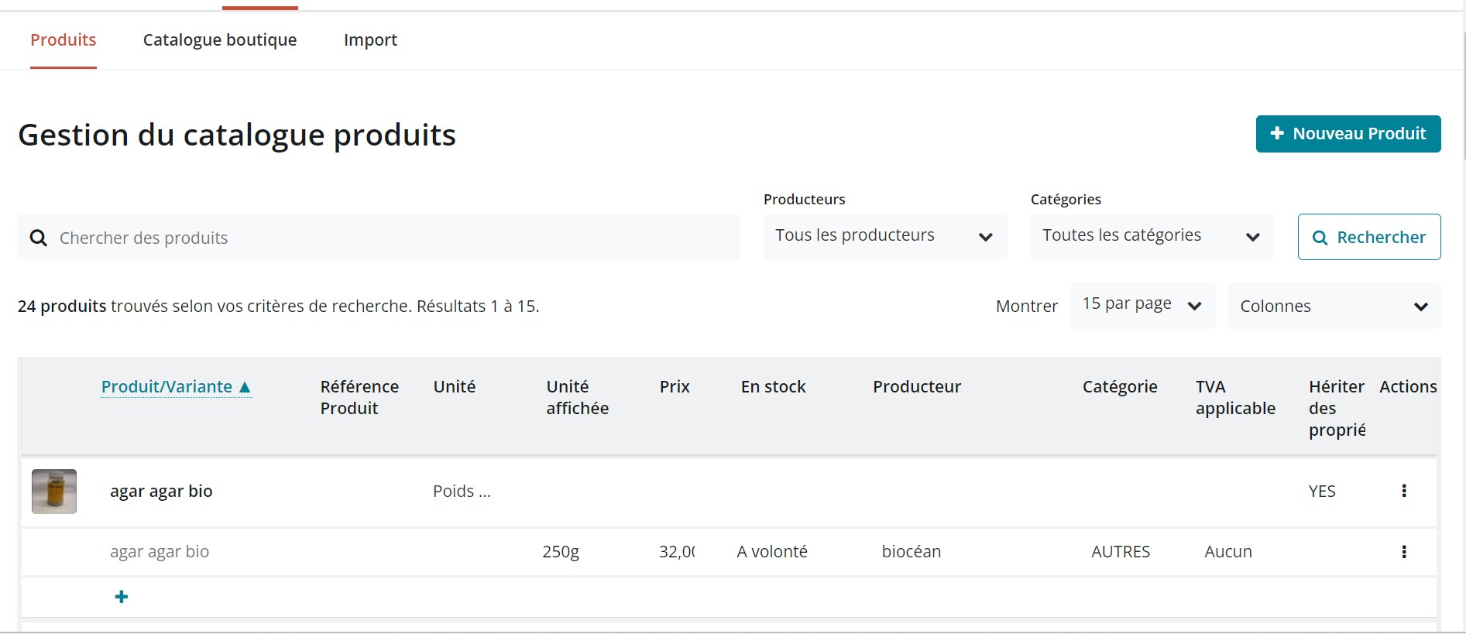Switch to the Catalogue boutique tab
Image resolution: width=1466 pixels, height=634 pixels.
tap(220, 40)
